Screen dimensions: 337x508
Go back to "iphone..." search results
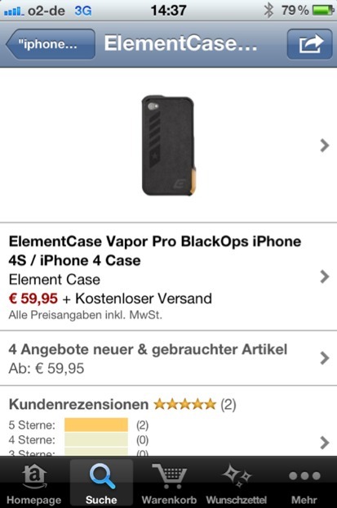(x=51, y=43)
